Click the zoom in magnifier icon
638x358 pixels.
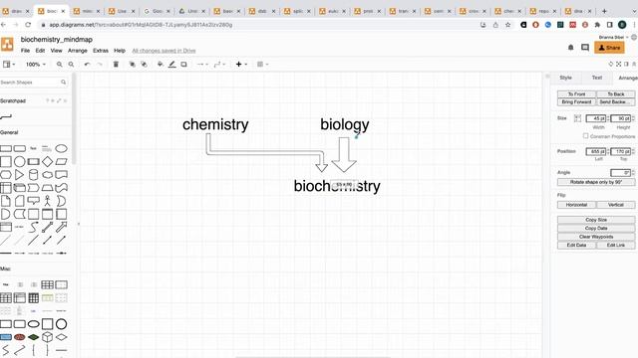pos(60,64)
